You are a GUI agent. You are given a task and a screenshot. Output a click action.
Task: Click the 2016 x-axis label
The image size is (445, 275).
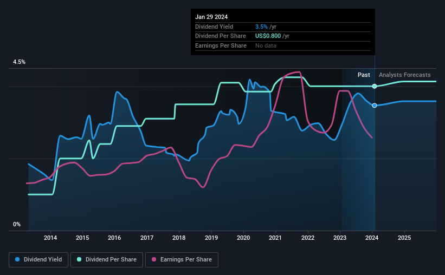[x=114, y=238]
